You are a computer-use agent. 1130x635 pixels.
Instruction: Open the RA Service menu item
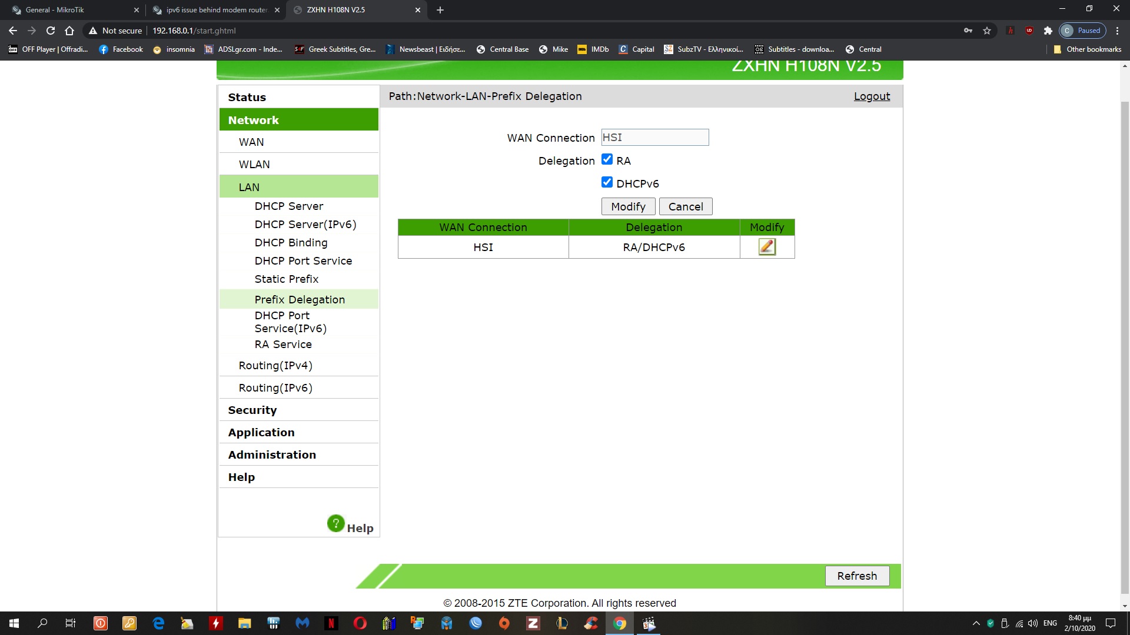tap(283, 345)
